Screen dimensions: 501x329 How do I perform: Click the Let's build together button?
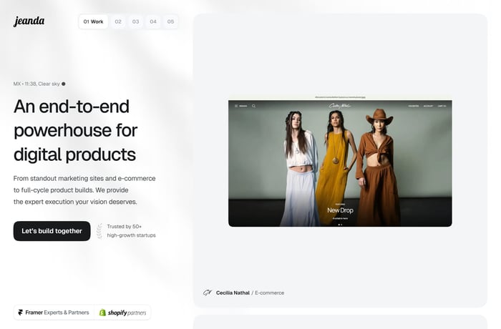tap(52, 231)
